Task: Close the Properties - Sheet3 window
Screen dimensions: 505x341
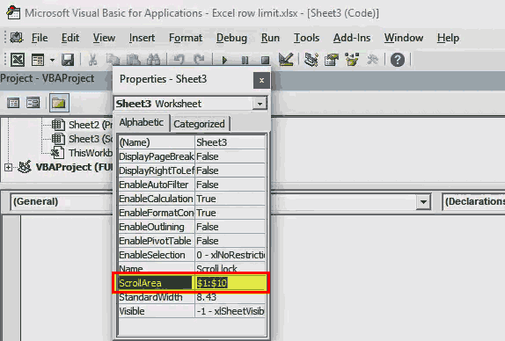Action: (261, 81)
